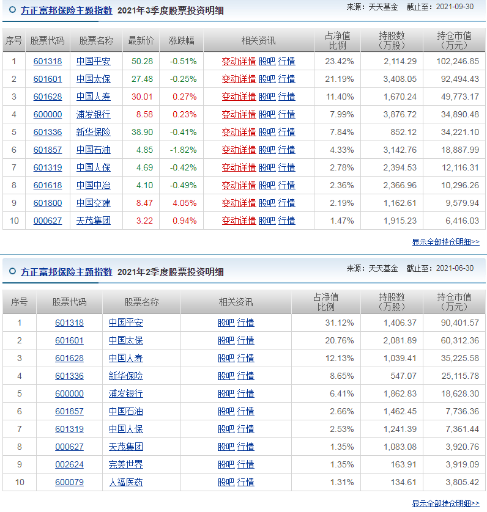487x512 pixels.
Task: Open 新华保险 stock name in Q3 table
Action: coord(93,132)
